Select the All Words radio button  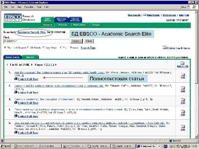pyautogui.click(x=28, y=48)
